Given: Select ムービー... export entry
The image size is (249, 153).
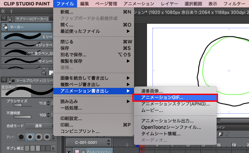Looking at the screenshot, I should pyautogui.click(x=175, y=110).
